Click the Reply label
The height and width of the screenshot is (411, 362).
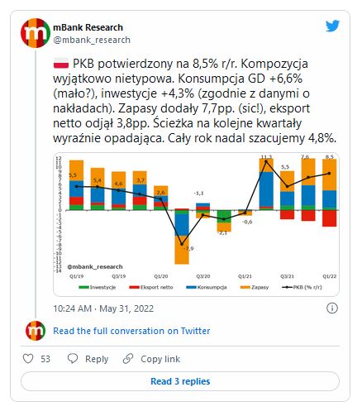click(x=97, y=359)
